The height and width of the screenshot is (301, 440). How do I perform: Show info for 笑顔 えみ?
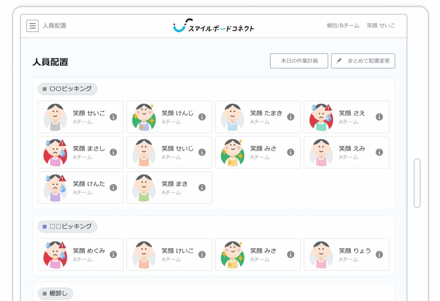(x=379, y=152)
